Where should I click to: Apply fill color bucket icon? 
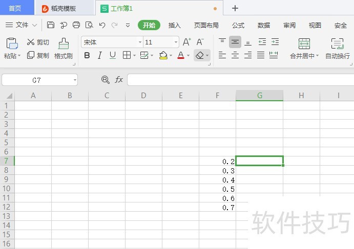163,55
